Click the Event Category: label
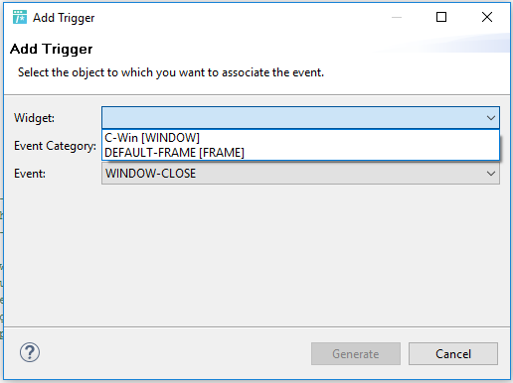The image size is (513, 383). 55,146
